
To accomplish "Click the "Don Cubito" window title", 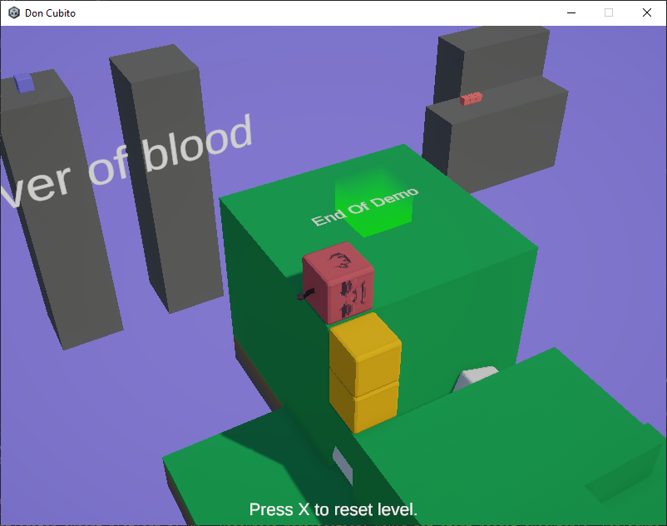I will (x=50, y=13).
